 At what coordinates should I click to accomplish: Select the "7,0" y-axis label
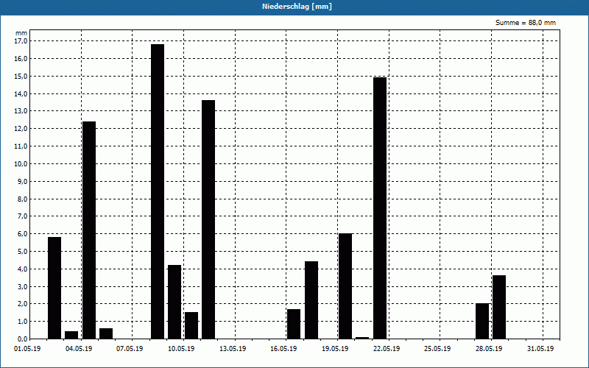[23, 216]
